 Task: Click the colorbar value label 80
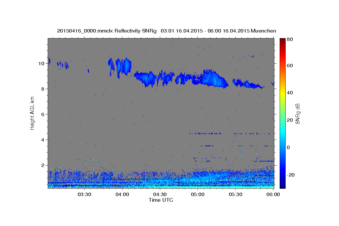click(290, 40)
